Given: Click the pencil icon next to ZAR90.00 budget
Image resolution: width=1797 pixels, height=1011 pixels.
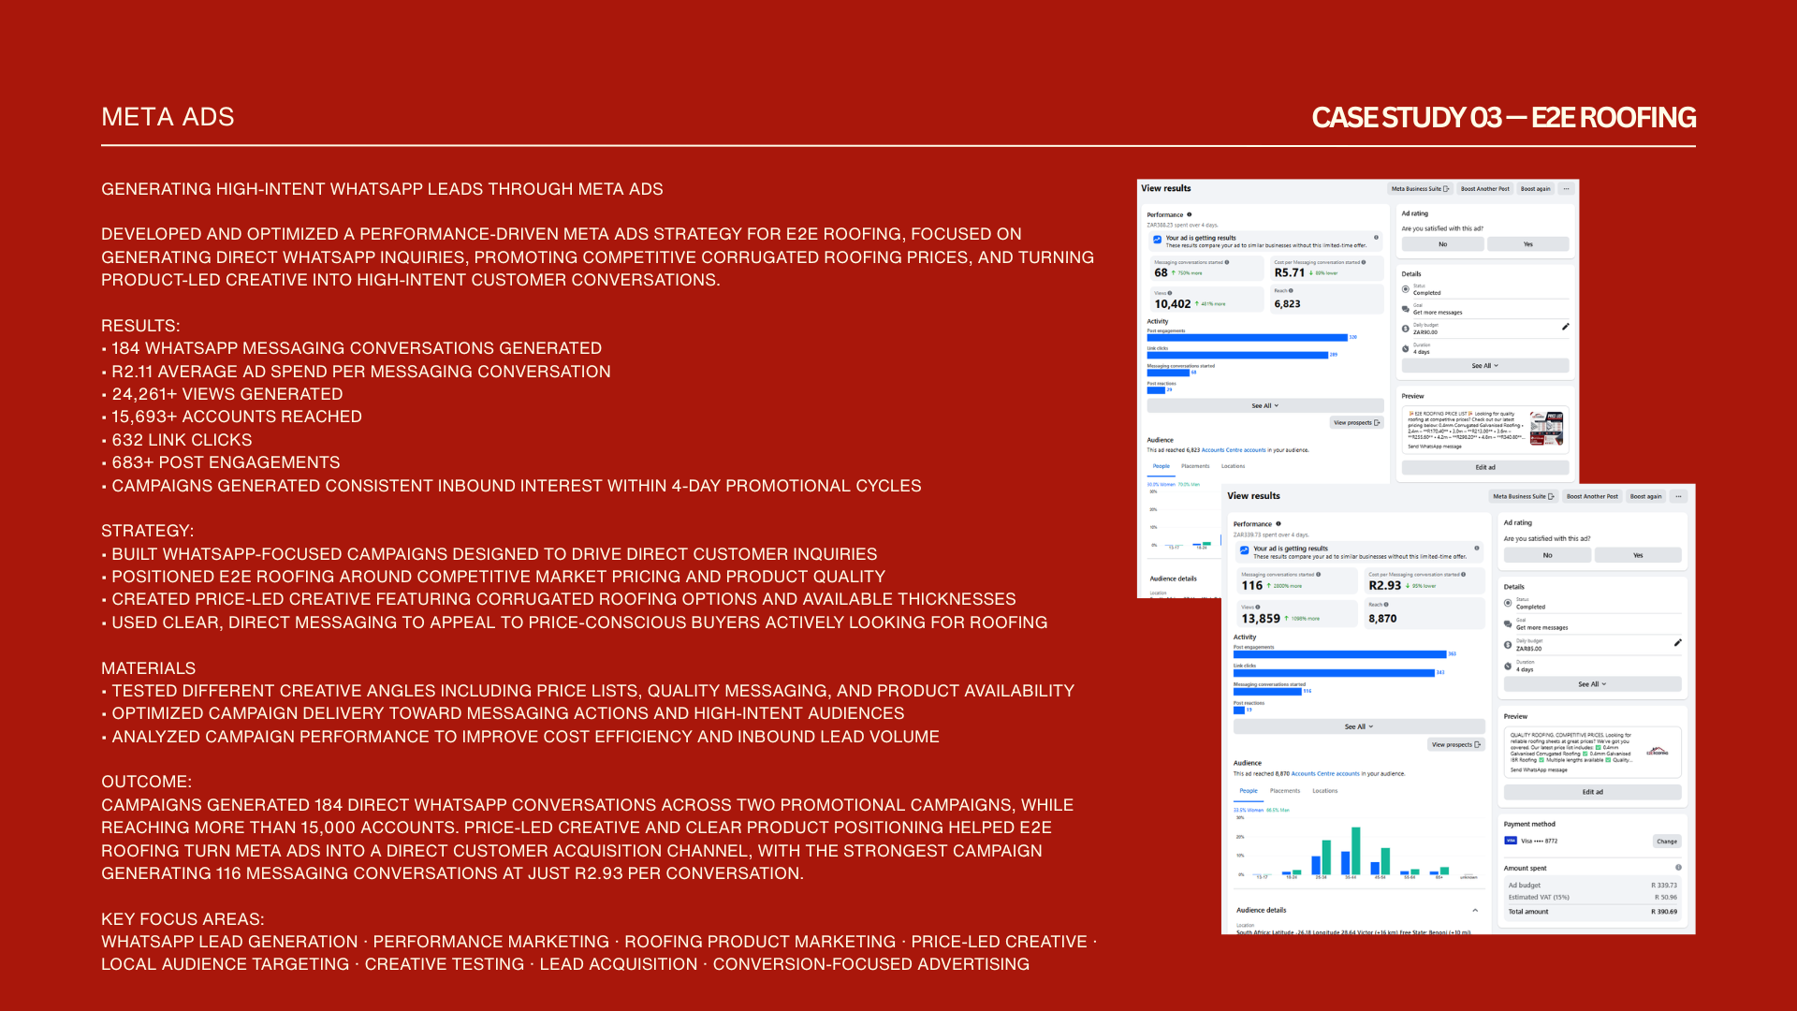Looking at the screenshot, I should (x=1565, y=327).
